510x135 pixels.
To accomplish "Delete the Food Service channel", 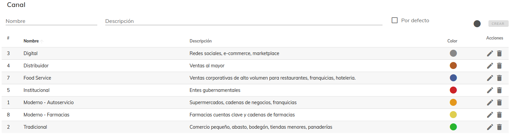I will tap(499, 78).
